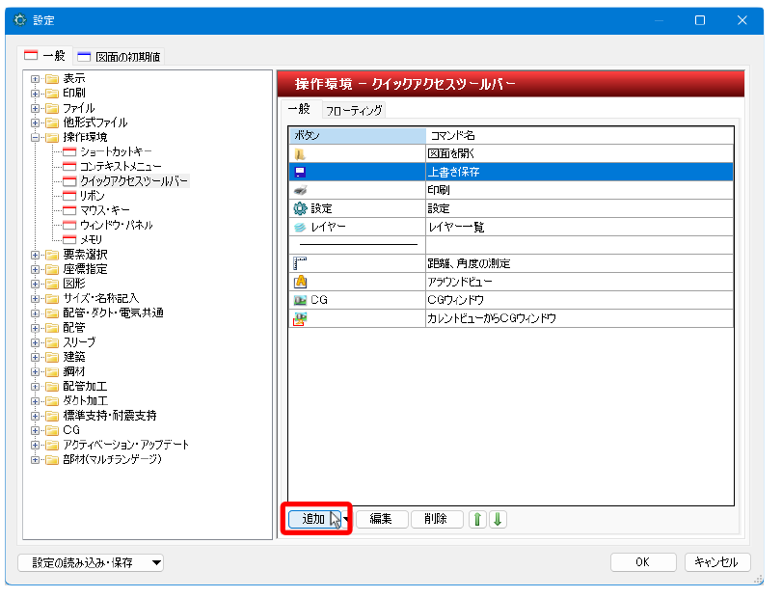Click the red page icon beside メモリ

coord(69,240)
